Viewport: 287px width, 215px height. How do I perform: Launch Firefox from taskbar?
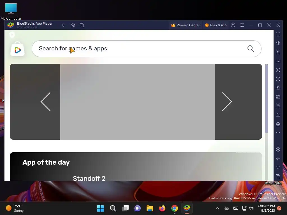point(162,208)
